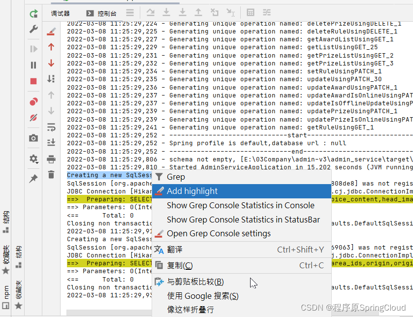Open the breakpoints viewer

coord(33,101)
